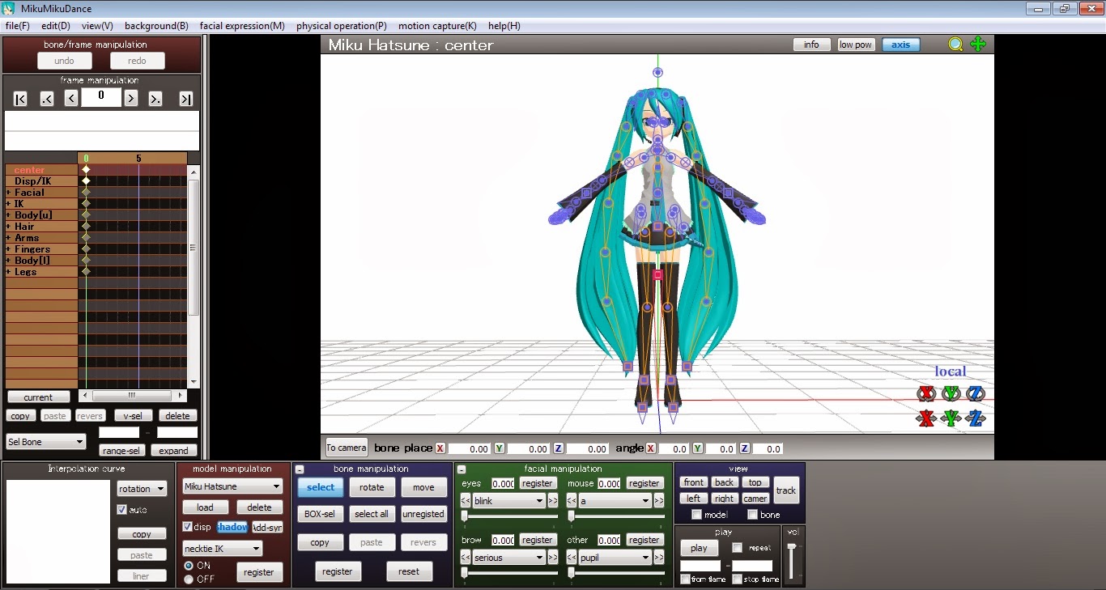Advance one frame with the next-frame arrow icon
Viewport: 1106px width, 590px height.
click(130, 98)
